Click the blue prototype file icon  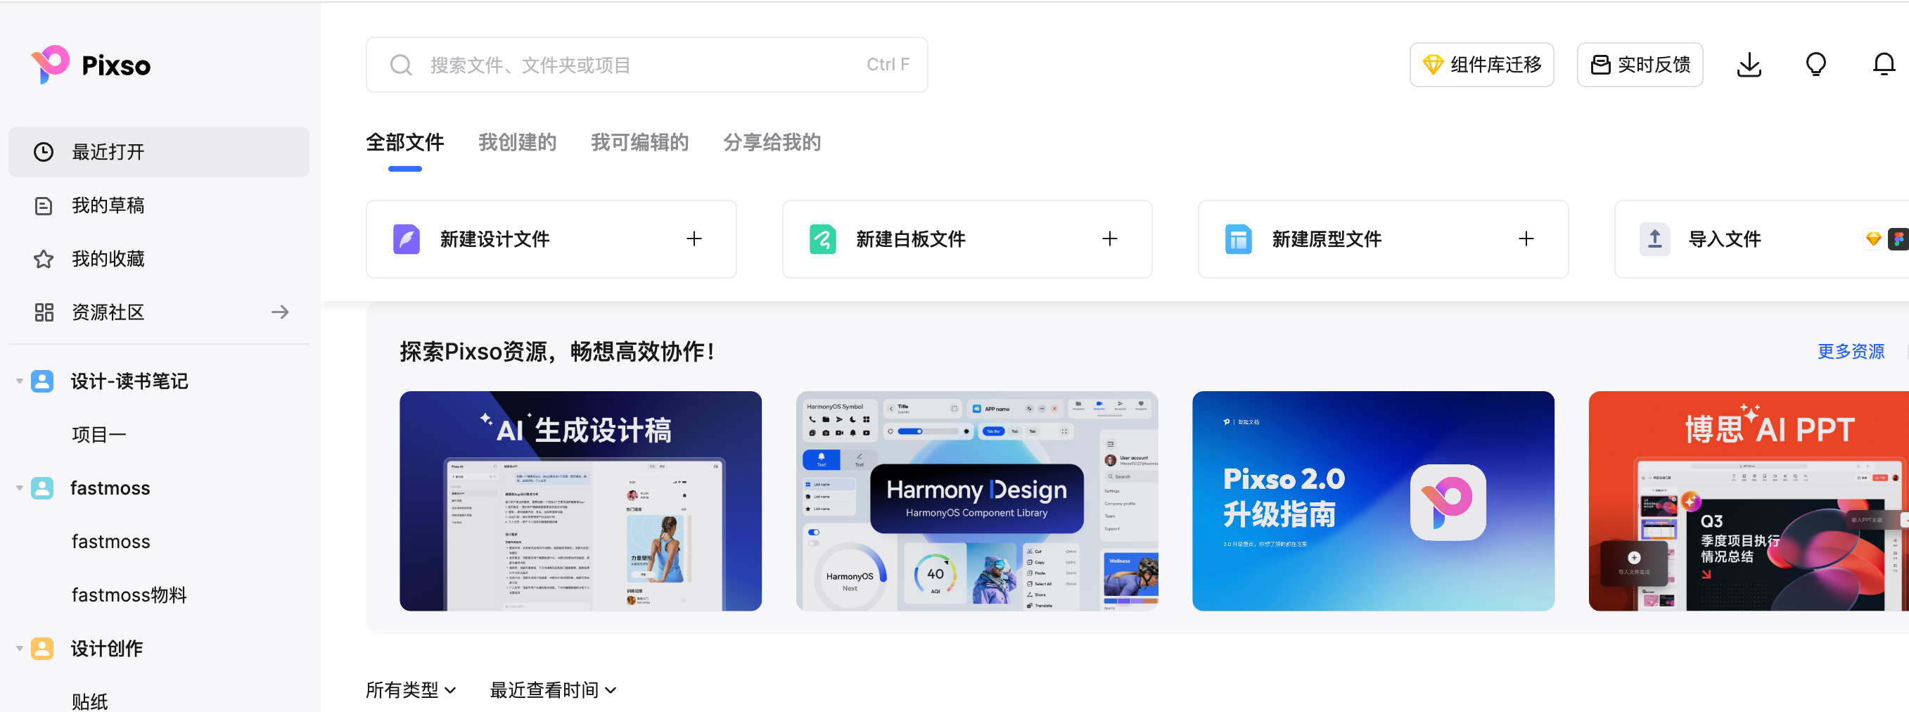tap(1239, 239)
